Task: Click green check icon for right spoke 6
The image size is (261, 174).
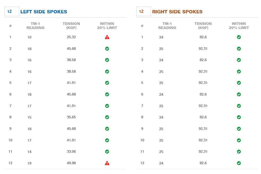Action: [239, 94]
